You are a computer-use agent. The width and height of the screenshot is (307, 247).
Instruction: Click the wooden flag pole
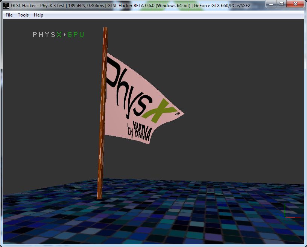point(102,113)
